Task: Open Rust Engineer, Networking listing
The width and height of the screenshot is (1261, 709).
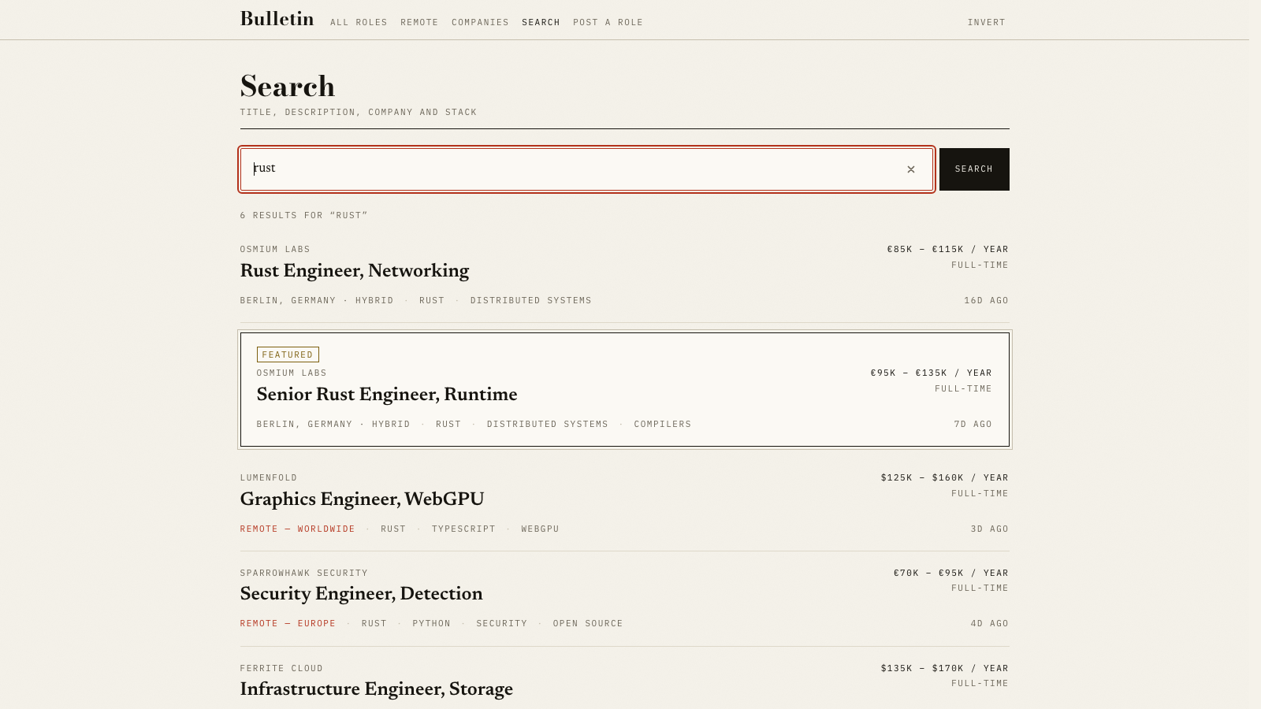Action: tap(355, 271)
